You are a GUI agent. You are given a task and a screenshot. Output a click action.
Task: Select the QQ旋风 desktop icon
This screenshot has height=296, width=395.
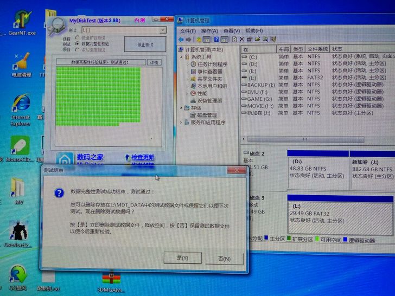(x=17, y=278)
